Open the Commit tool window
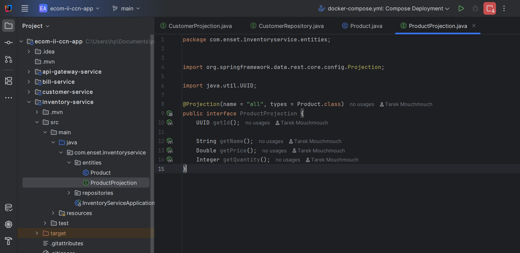 [x=8, y=42]
